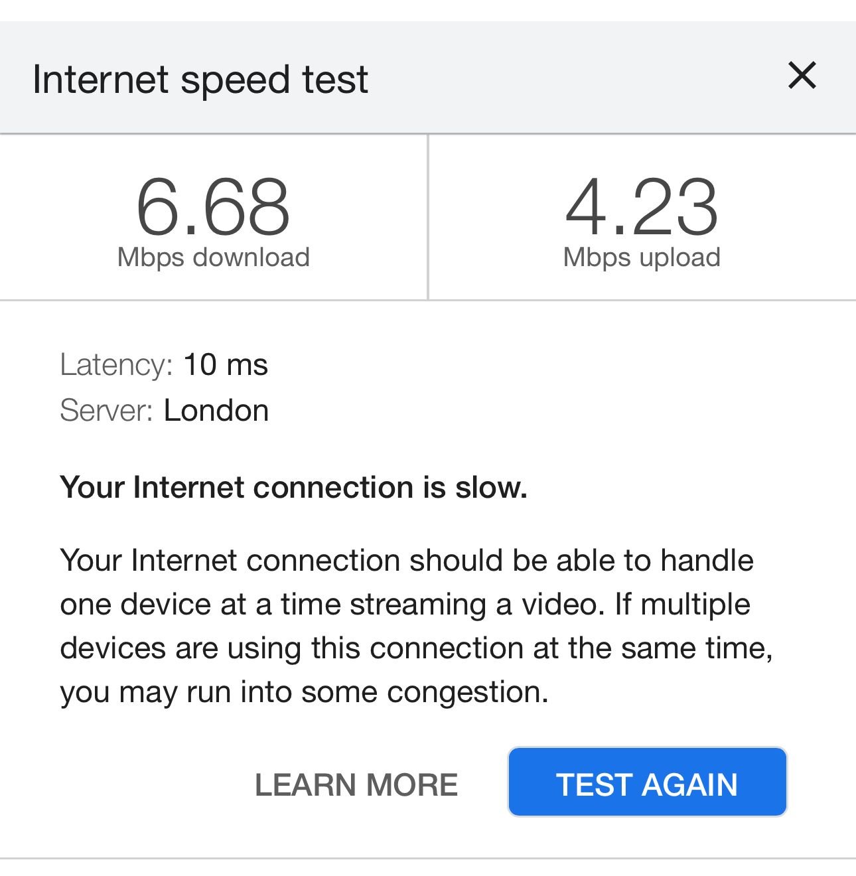856x876 pixels.
Task: Click the Internet speed test title
Action: pyautogui.click(x=200, y=80)
